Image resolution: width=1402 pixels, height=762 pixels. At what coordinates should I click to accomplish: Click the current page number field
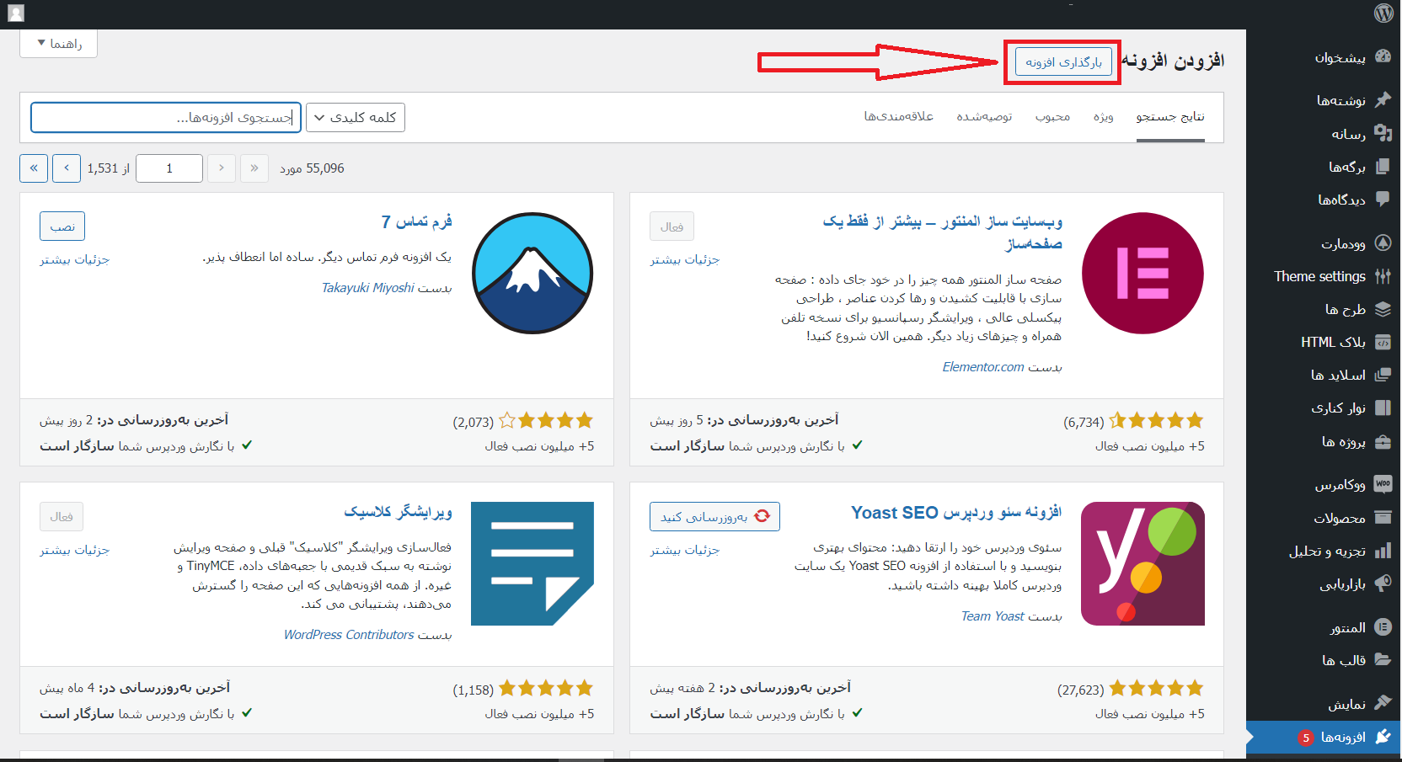pos(169,168)
